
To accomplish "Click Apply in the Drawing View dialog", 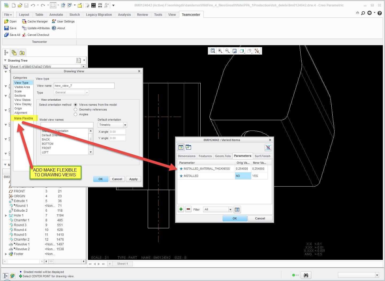I will click(x=133, y=179).
